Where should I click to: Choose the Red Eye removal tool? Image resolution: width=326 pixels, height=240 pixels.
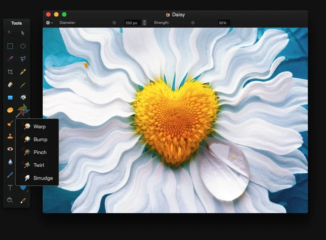10,148
